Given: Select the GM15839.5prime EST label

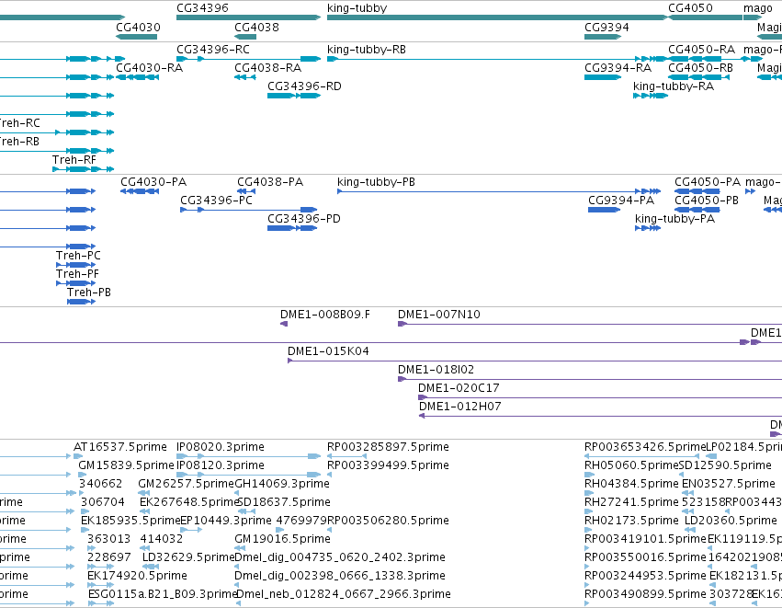Looking at the screenshot, I should coord(126,465).
